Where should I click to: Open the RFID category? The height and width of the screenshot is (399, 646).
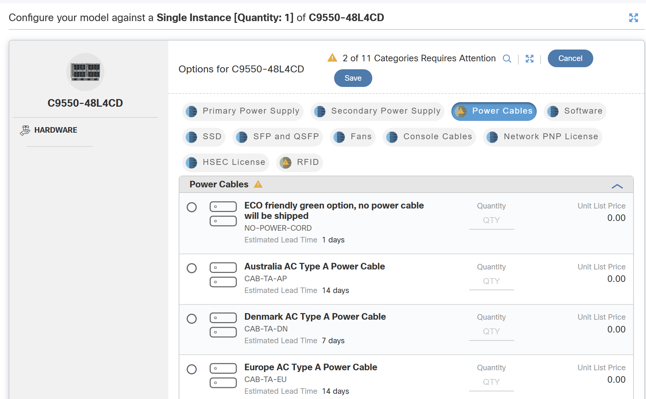[299, 162]
